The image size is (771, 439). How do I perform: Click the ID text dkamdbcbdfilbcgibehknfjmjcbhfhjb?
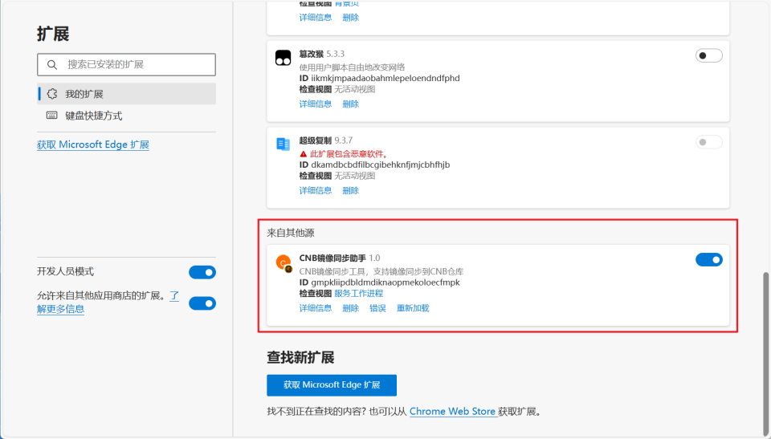pyautogui.click(x=380, y=165)
